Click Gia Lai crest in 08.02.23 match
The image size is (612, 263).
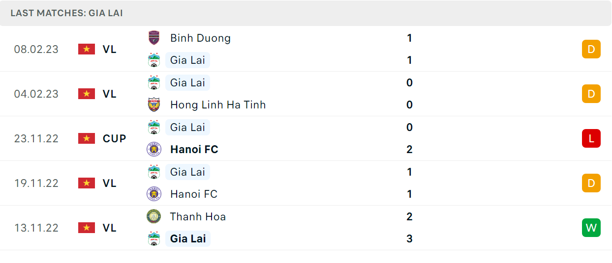click(154, 60)
